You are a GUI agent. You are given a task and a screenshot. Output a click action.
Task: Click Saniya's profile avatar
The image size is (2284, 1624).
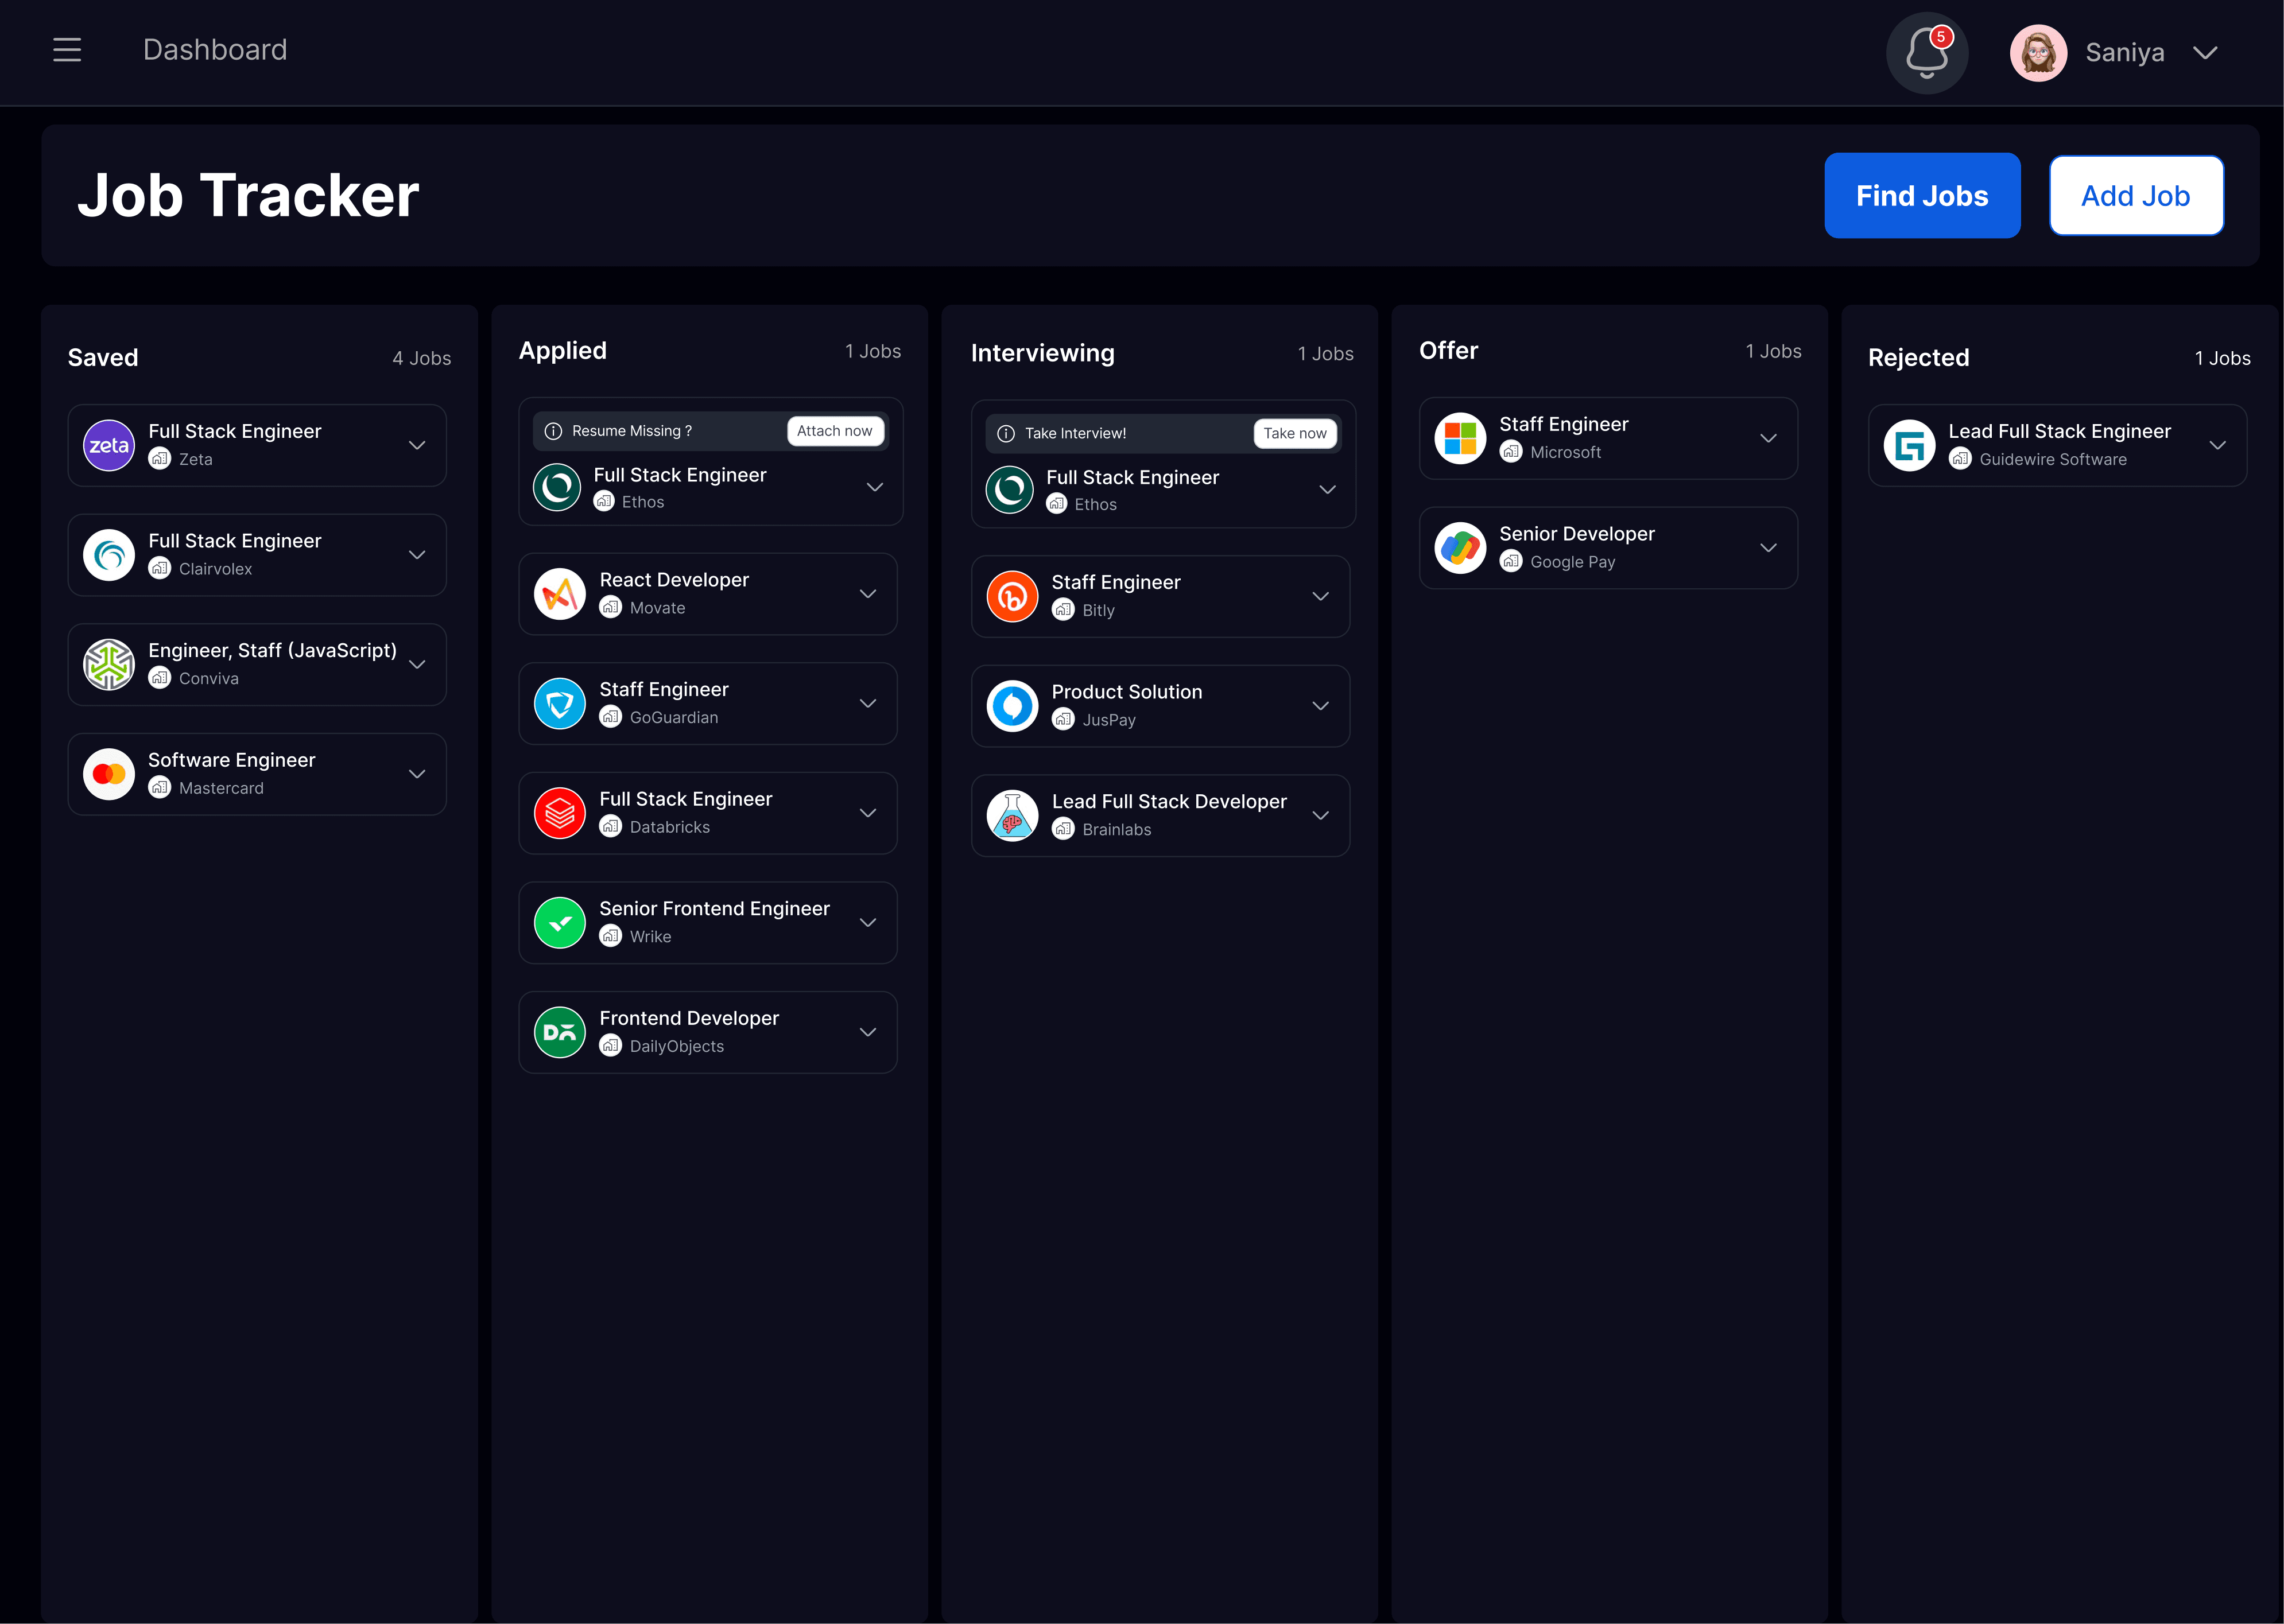click(x=2038, y=53)
